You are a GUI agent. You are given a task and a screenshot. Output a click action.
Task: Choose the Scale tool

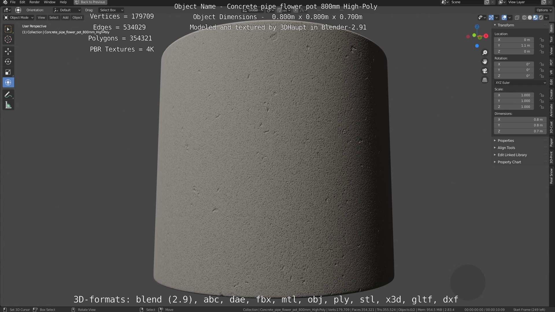[x=8, y=72]
